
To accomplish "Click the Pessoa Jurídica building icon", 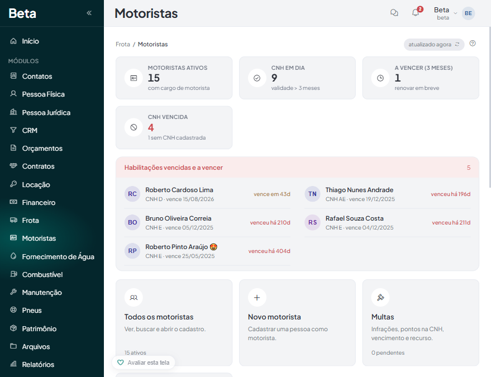I will click(x=13, y=112).
